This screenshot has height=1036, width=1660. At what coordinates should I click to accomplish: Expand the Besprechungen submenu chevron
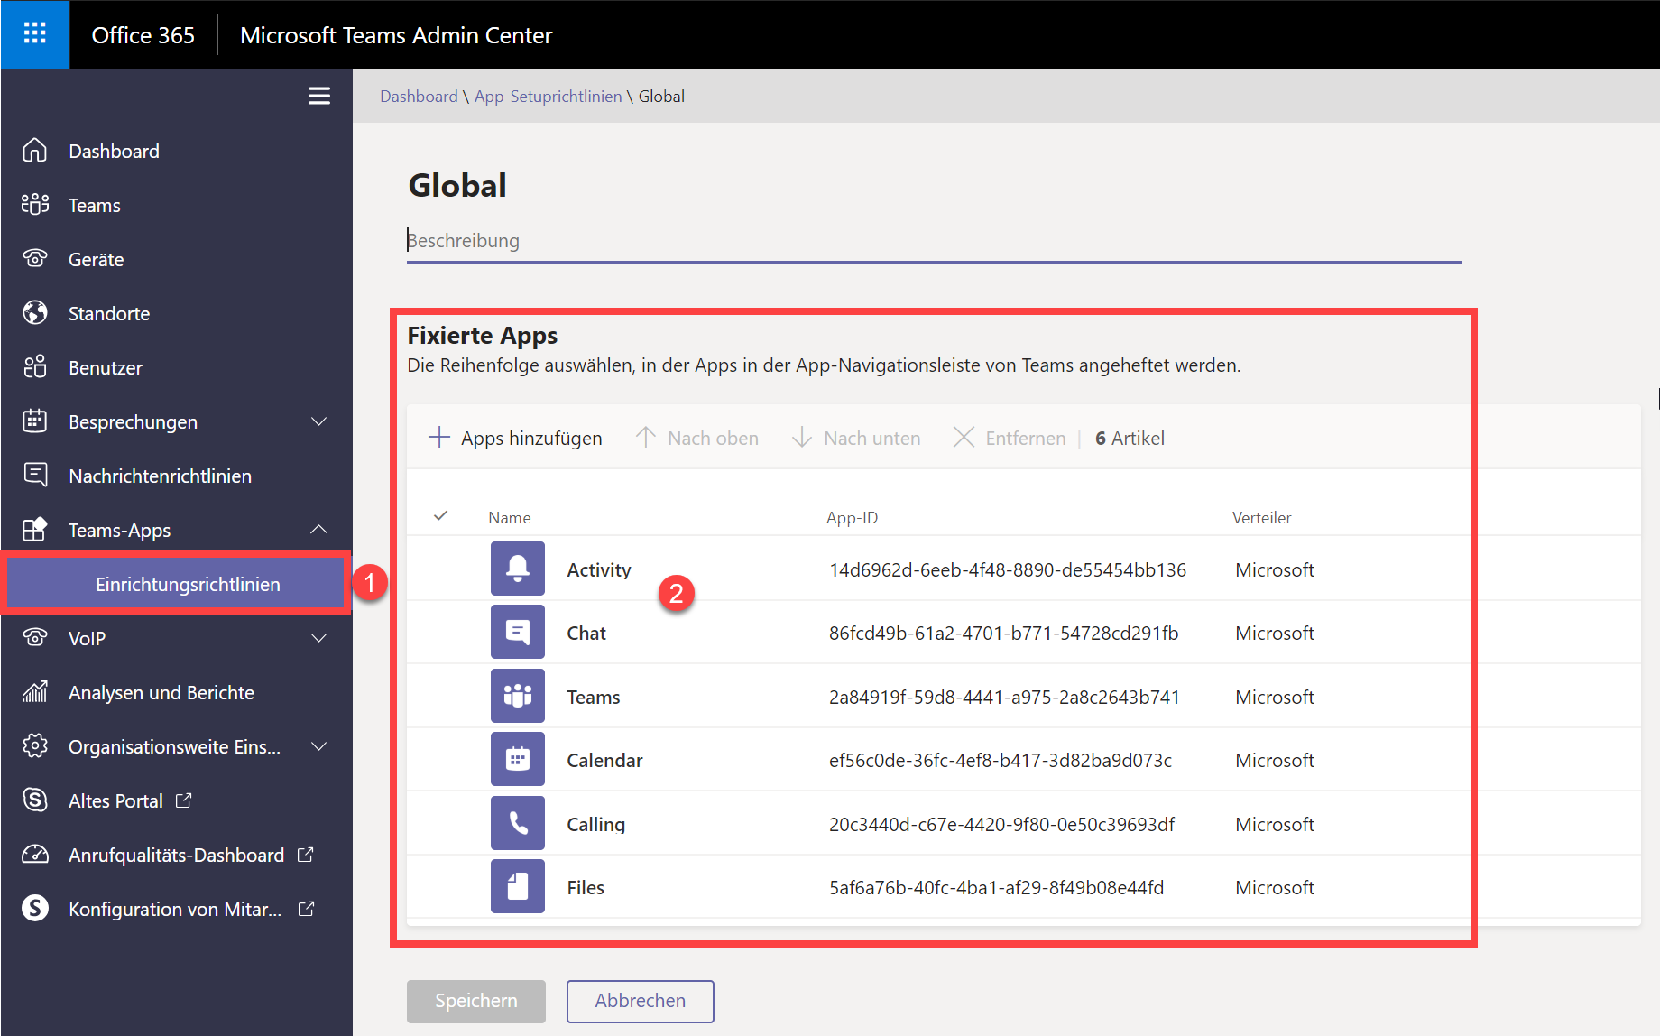(319, 421)
